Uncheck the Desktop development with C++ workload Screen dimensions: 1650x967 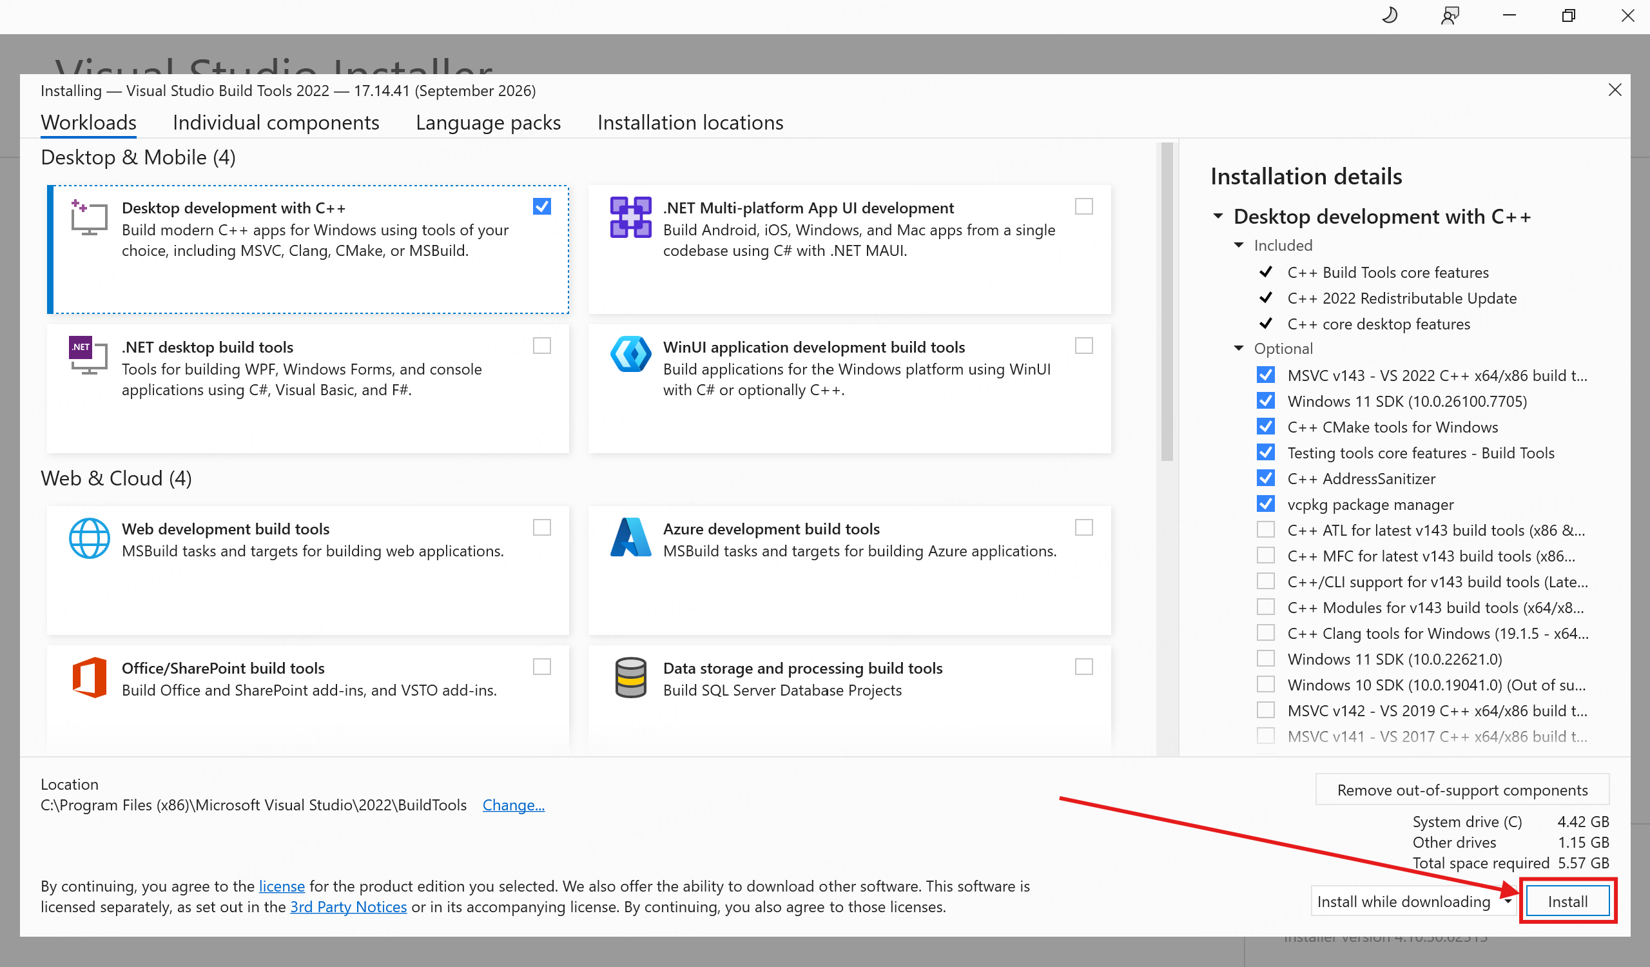[541, 207]
